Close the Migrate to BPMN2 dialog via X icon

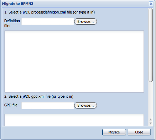pos(151,4)
